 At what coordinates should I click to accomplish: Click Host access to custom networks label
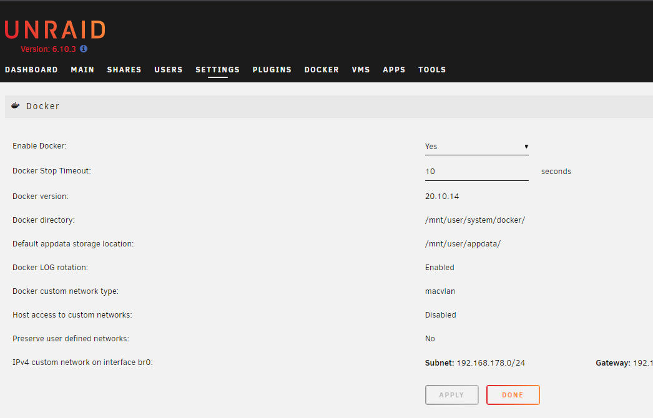point(72,315)
